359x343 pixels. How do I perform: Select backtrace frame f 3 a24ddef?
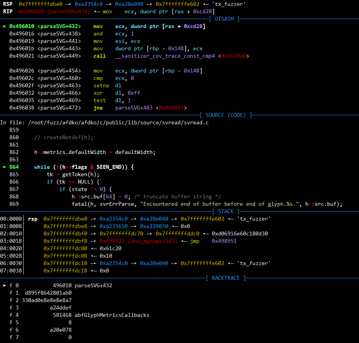coord(40,308)
